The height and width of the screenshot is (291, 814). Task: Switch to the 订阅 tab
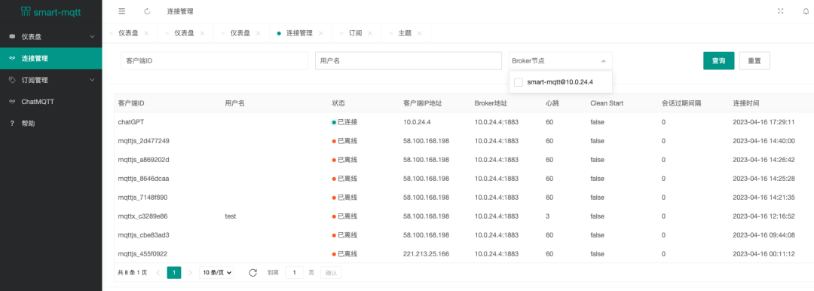(355, 32)
